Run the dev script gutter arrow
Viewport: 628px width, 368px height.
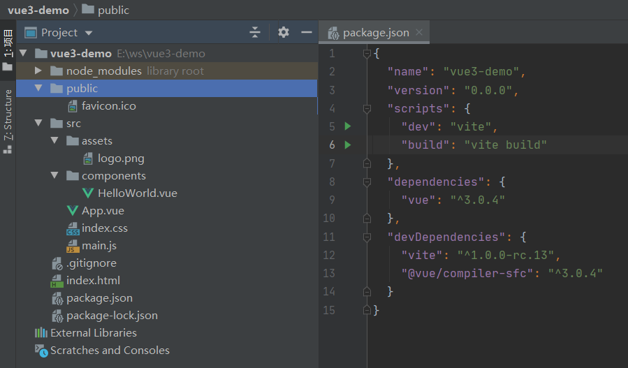coord(348,126)
